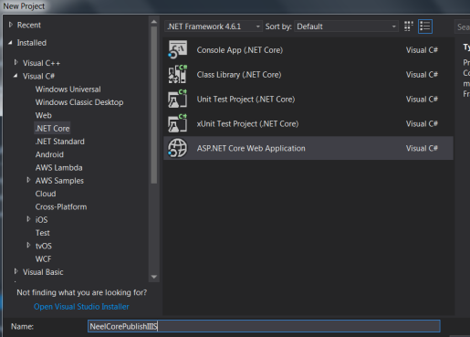Screen dimensions: 470x337
Task: Click into the project Name text field
Action: click(x=264, y=326)
